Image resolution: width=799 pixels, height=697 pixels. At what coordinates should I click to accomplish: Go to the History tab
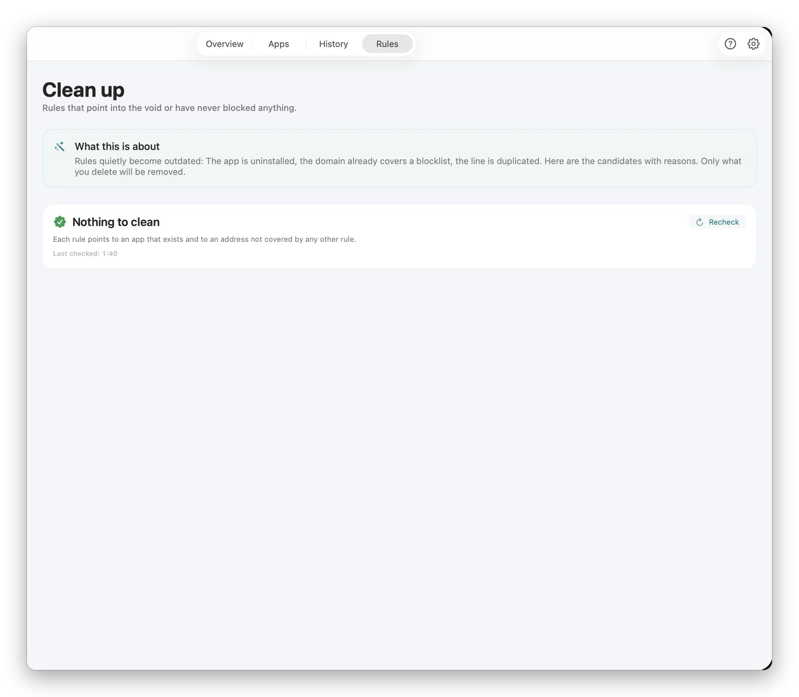coord(333,44)
